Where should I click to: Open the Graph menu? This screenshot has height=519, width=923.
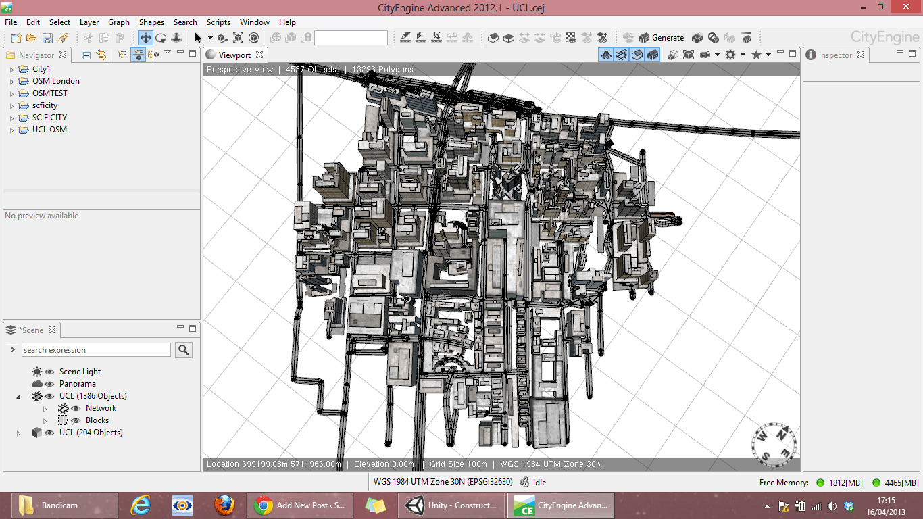(119, 22)
